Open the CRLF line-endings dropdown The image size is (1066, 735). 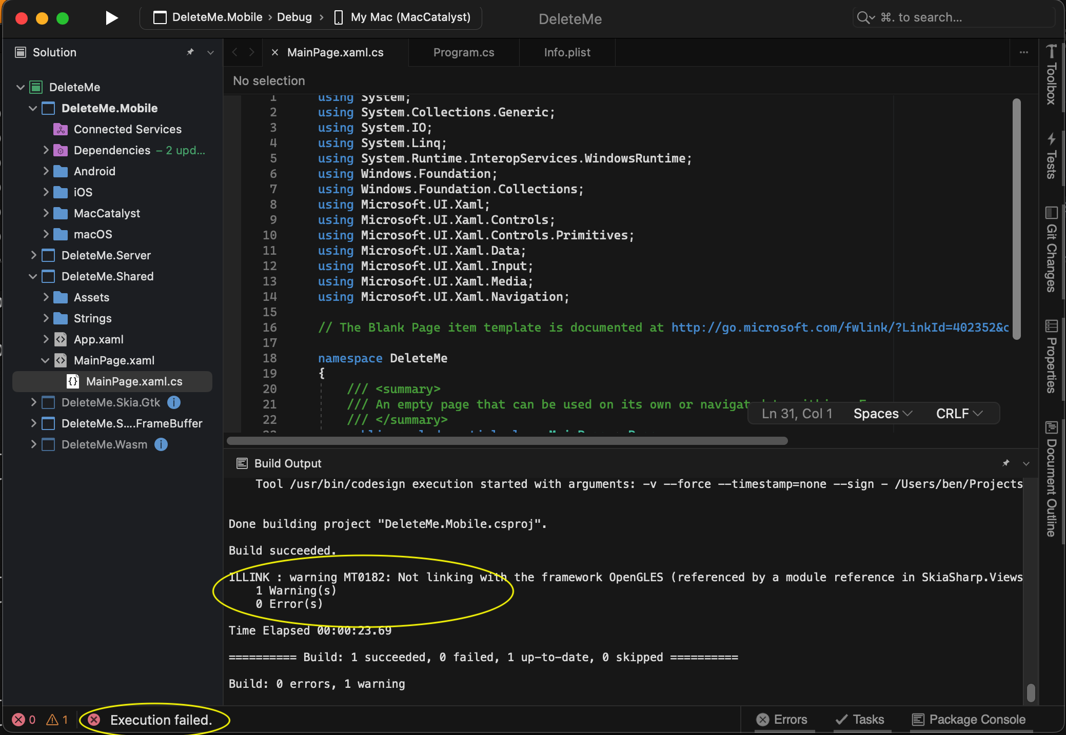(959, 413)
